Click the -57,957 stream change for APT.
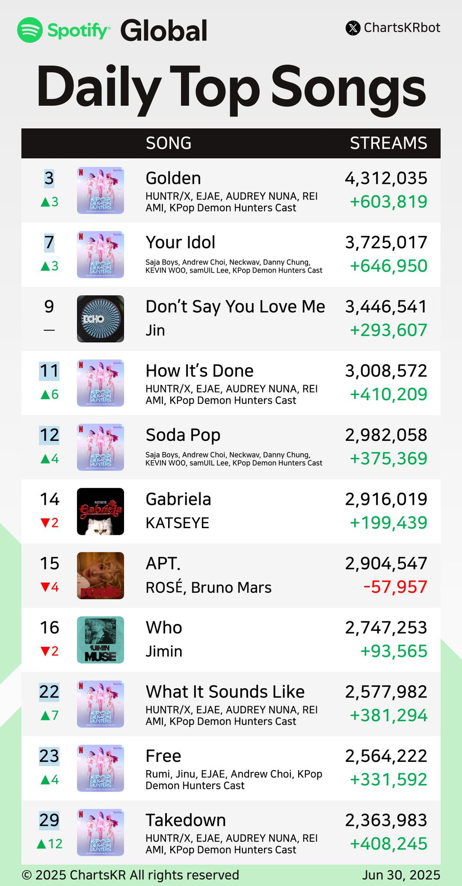Image resolution: width=462 pixels, height=886 pixels. pyautogui.click(x=395, y=587)
